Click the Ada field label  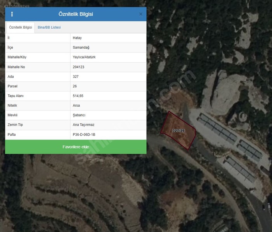[x=10, y=77]
